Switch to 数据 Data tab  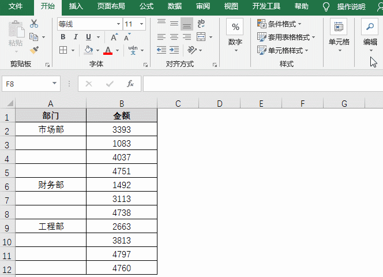175,6
